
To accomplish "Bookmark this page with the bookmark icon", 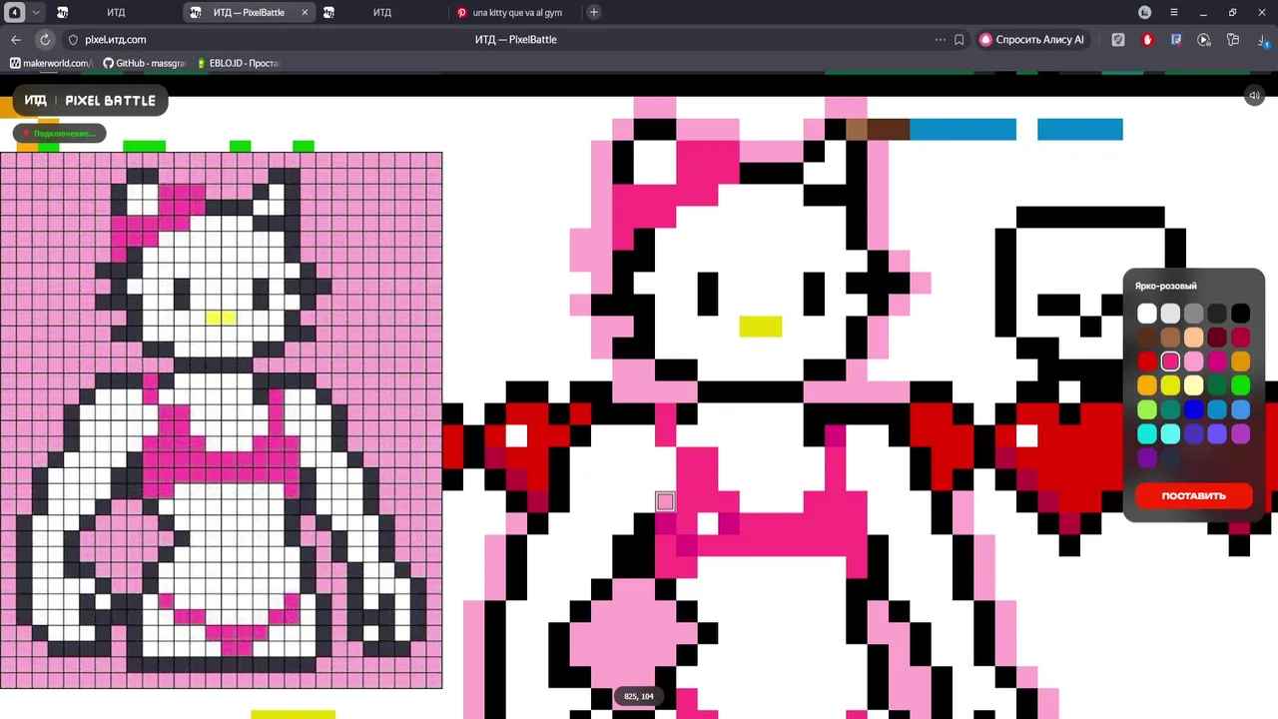I will (959, 40).
